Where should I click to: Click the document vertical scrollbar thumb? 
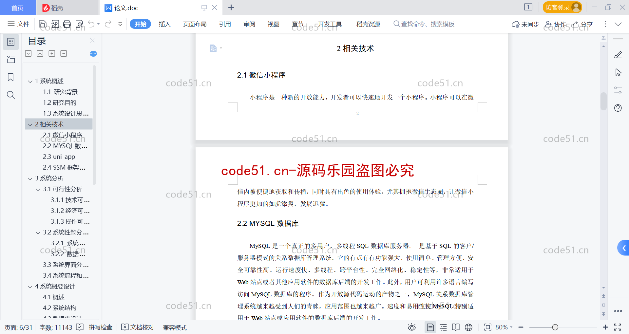[603, 101]
